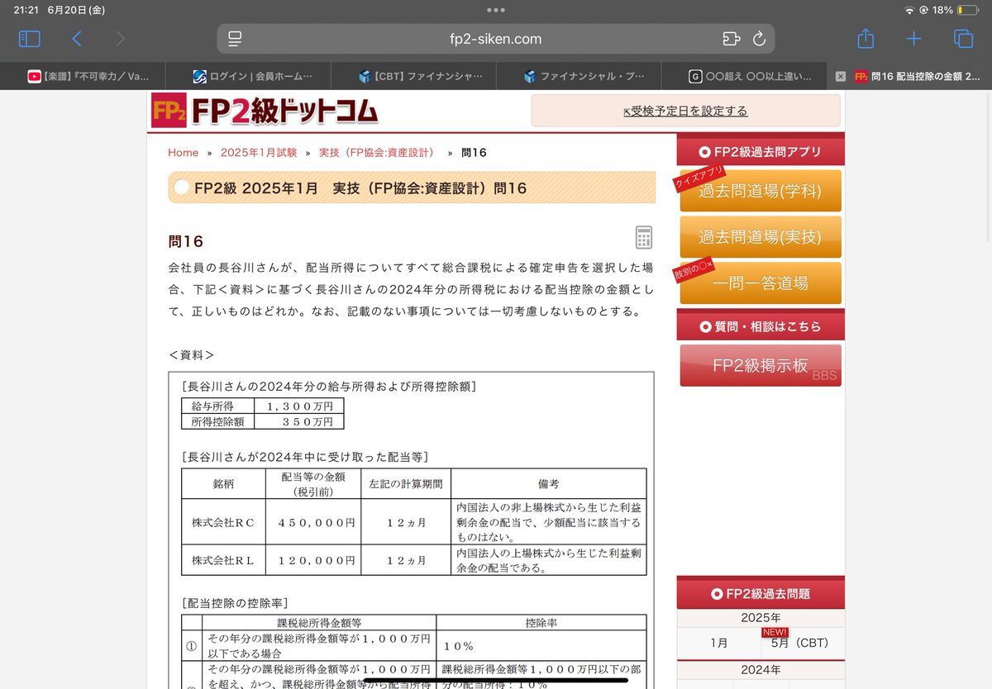
Task: Click the FP2級過去問アプリ header
Action: coord(761,151)
